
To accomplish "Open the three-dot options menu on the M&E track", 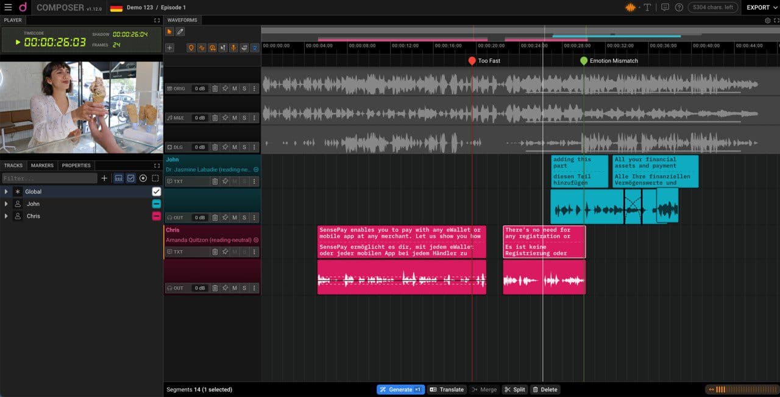I will (x=255, y=118).
